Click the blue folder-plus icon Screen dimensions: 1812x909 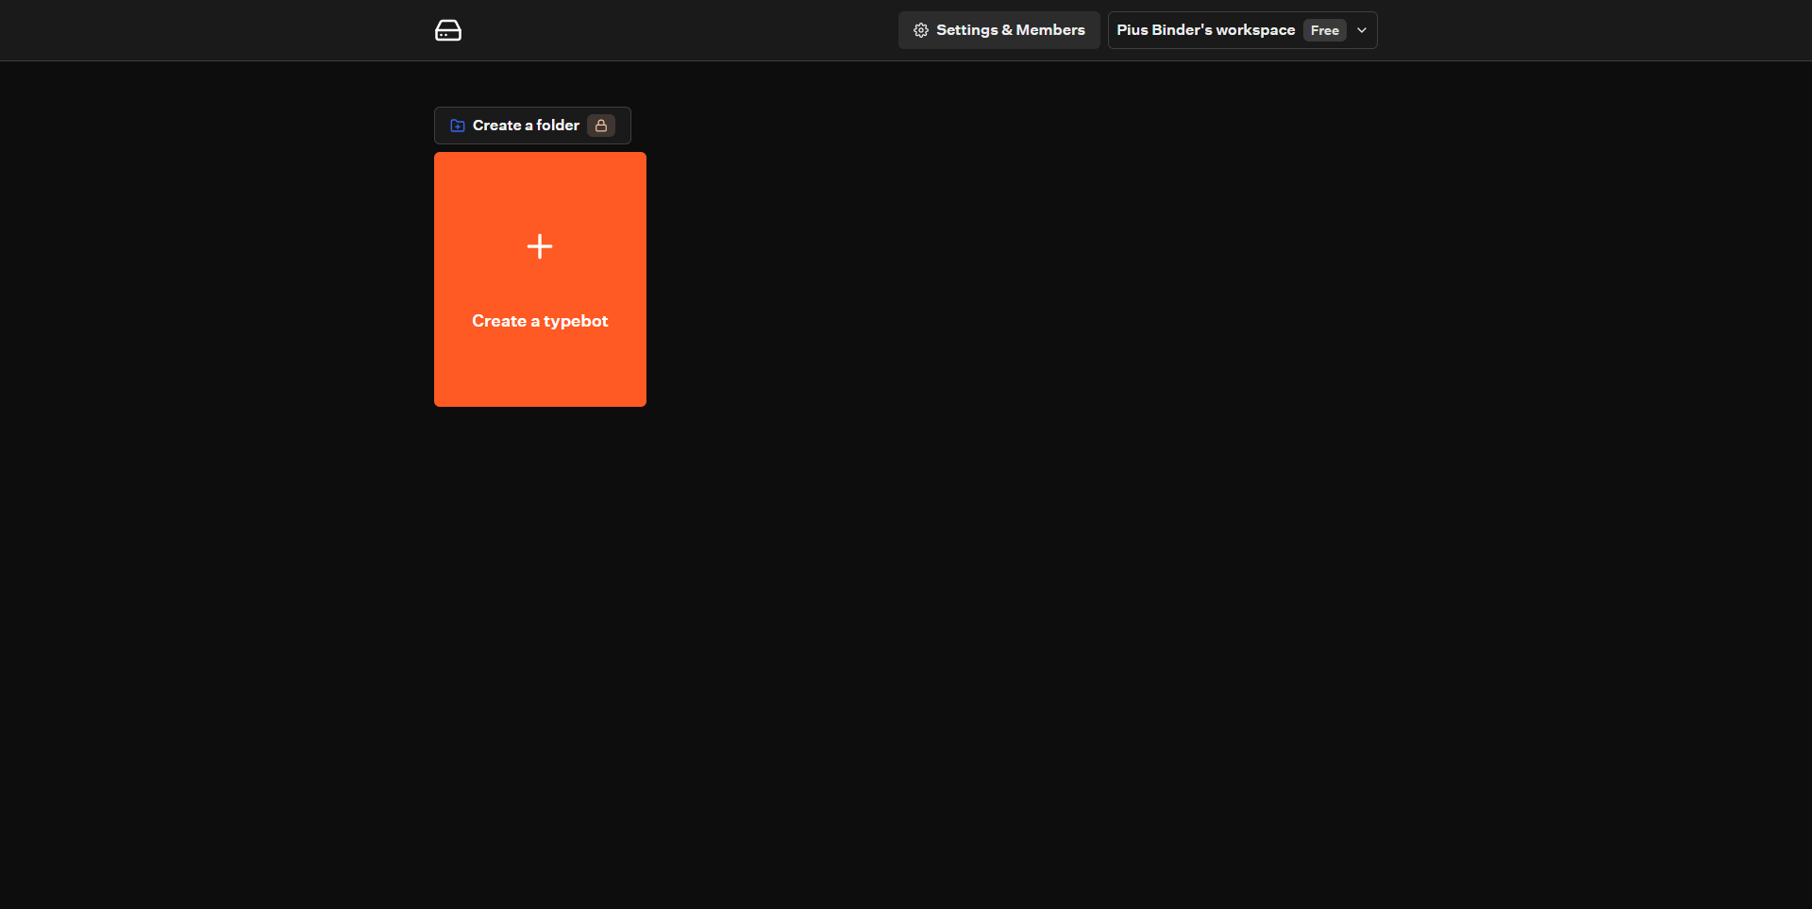(458, 126)
